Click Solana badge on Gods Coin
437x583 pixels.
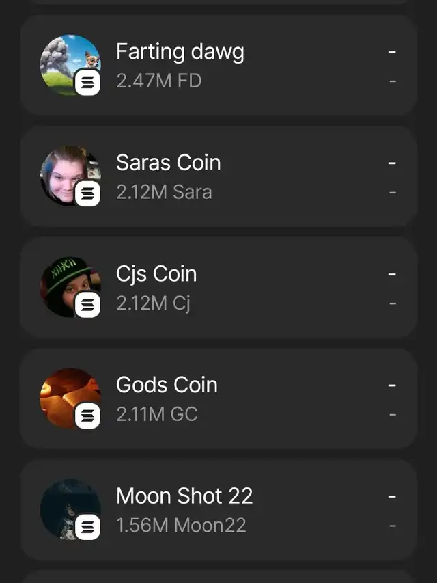(87, 416)
